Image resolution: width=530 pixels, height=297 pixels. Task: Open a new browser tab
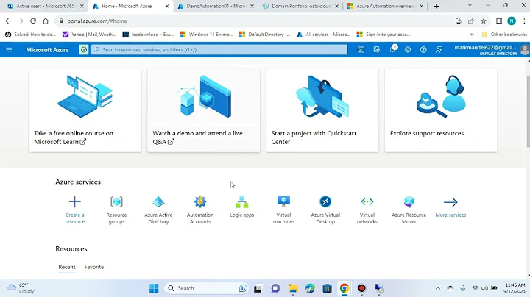[437, 6]
